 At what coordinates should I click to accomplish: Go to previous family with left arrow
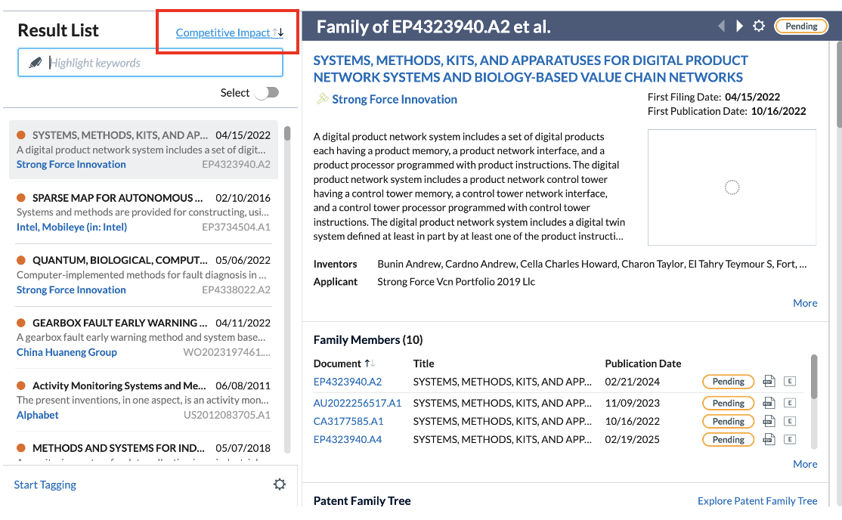[721, 26]
